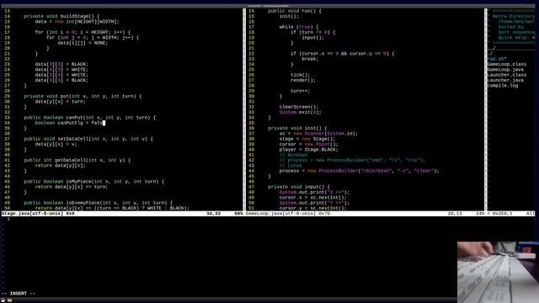The height and width of the screenshot is (303, 539).
Task: Click the 'clearScreen();' line in GameLoop.java
Action: coord(299,107)
